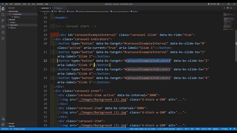
Task: Open the Explorer view in activity bar
Action: click(3, 9)
